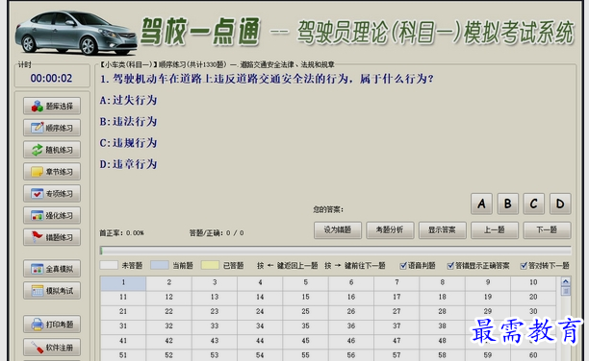Toggle 答错显示正确答案 checkbox
Viewport: 589px width, 361px height.
[x=450, y=266]
